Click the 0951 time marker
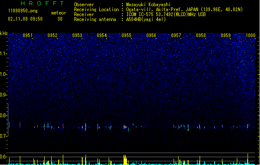The width and height of the screenshot is (260, 165). click(28, 35)
